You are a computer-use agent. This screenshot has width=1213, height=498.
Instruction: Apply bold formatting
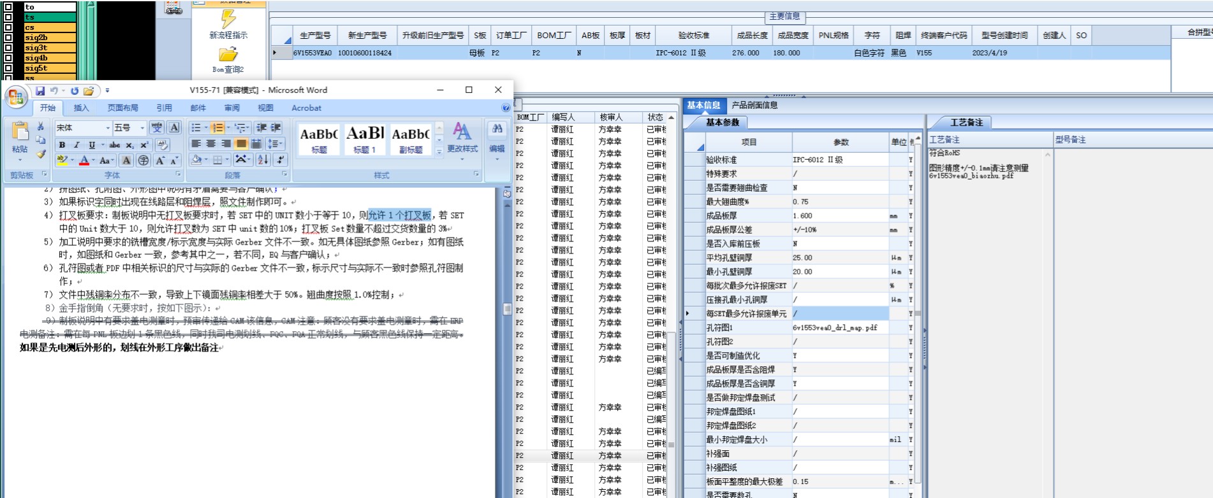tap(62, 145)
